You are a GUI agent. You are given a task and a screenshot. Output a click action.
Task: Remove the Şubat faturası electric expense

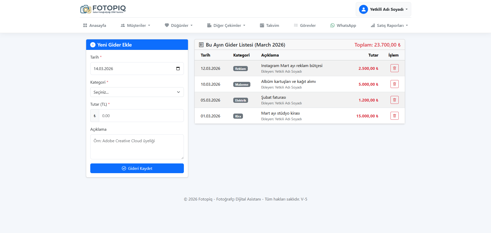[x=394, y=100]
